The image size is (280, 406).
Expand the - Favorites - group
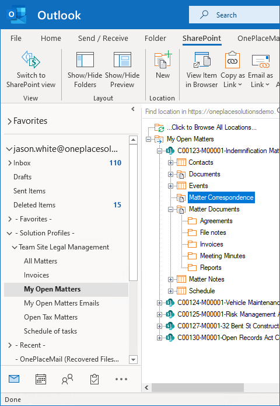click(x=10, y=219)
